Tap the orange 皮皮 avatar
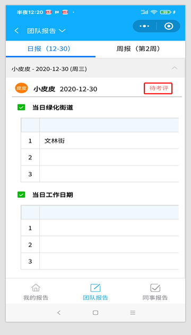Image resolution: width=191 pixels, height=335 pixels. 21,88
